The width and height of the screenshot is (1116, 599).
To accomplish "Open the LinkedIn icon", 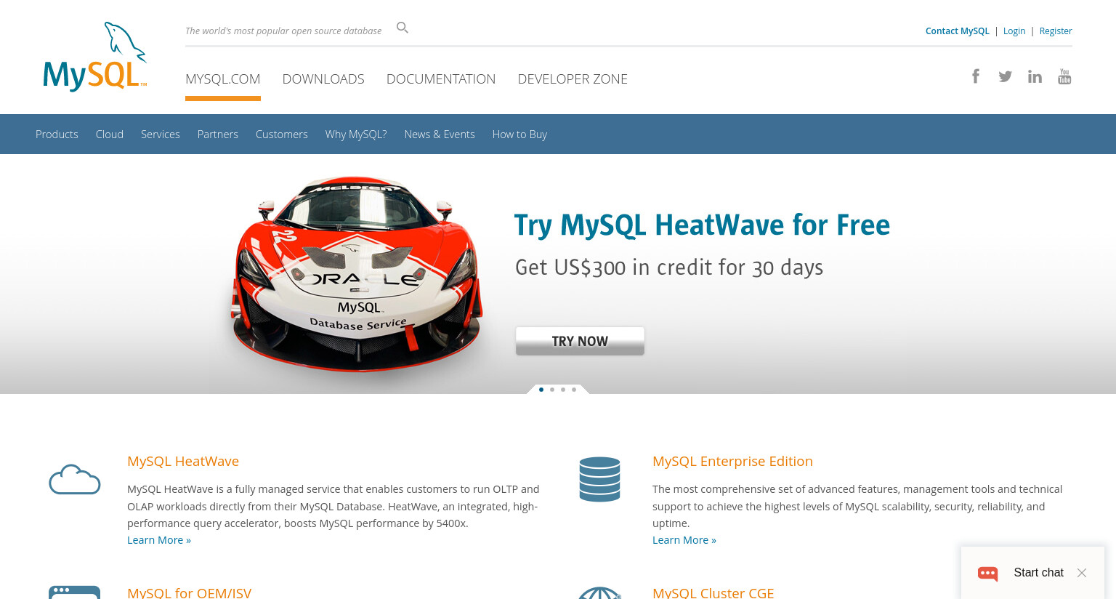I will (x=1035, y=76).
